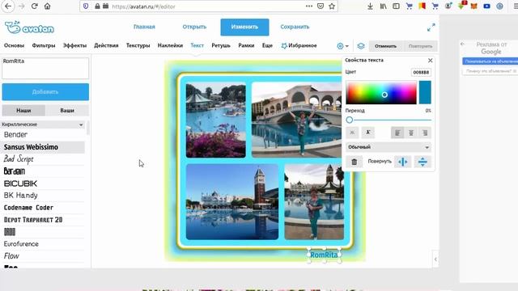Open blend mode dropdown Обычный
This screenshot has width=518, height=291.
click(388, 147)
